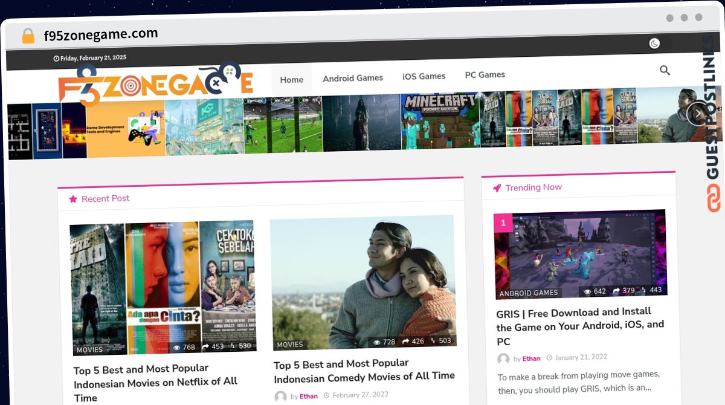Click the GRIS excerpt starting 'To make a break'

click(x=579, y=382)
